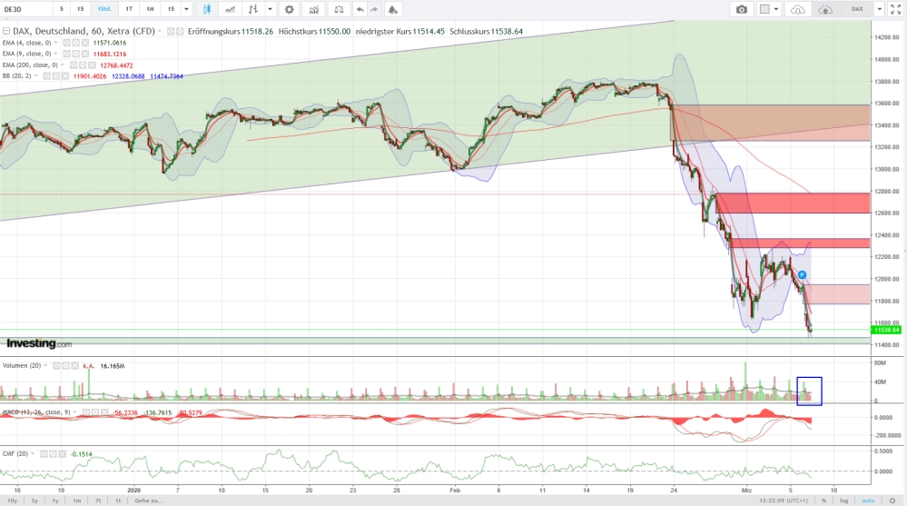Hide the EMA 200 indicator line
The width and height of the screenshot is (907, 506).
click(x=74, y=65)
